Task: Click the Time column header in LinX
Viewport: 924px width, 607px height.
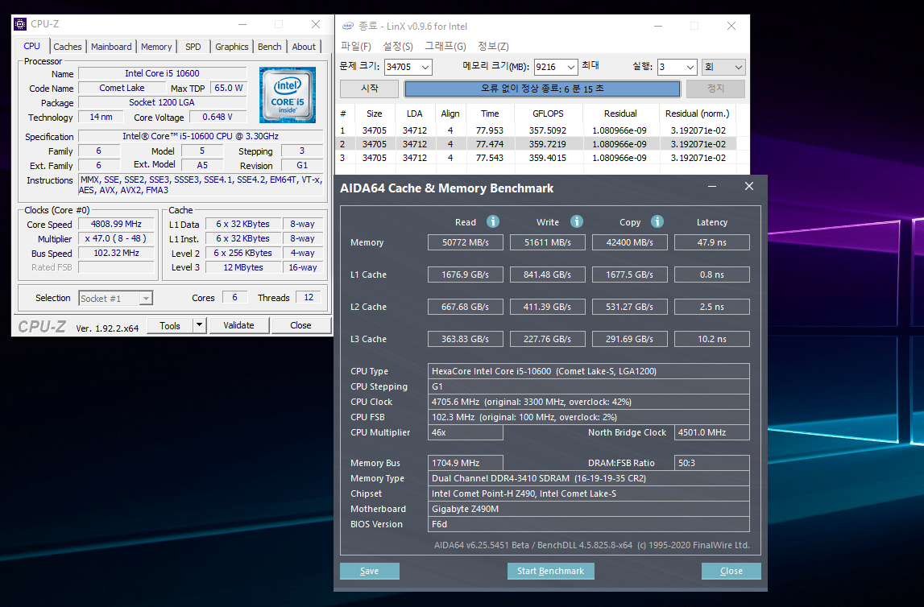Action: (490, 114)
